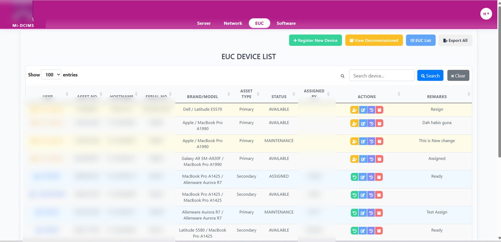Click the blue Search button
This screenshot has height=242, width=501.
pos(430,76)
